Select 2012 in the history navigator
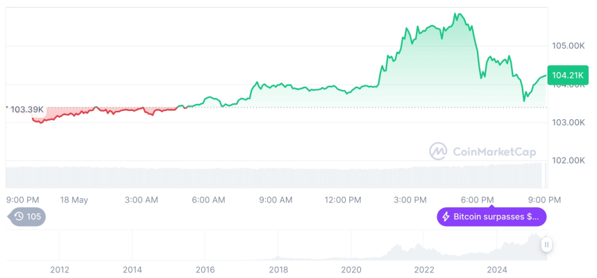 [60, 270]
